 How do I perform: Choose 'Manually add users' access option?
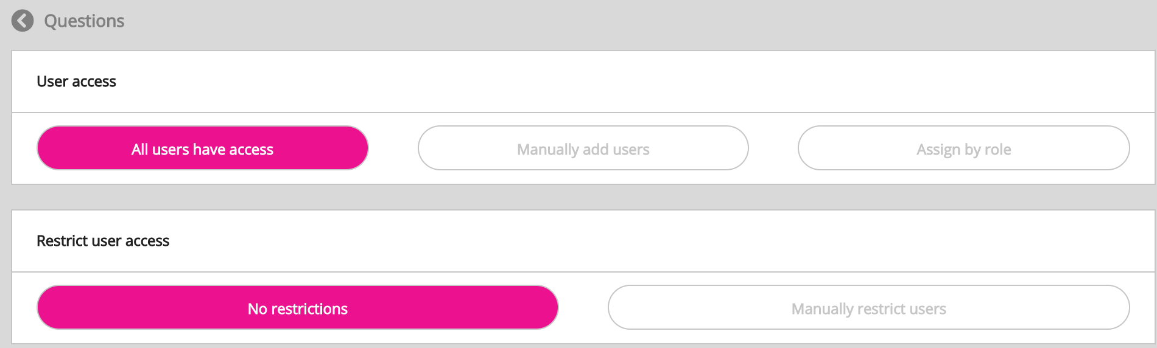583,148
